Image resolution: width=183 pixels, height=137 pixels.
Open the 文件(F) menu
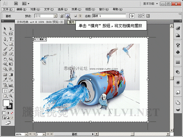pyautogui.click(x=8, y=10)
